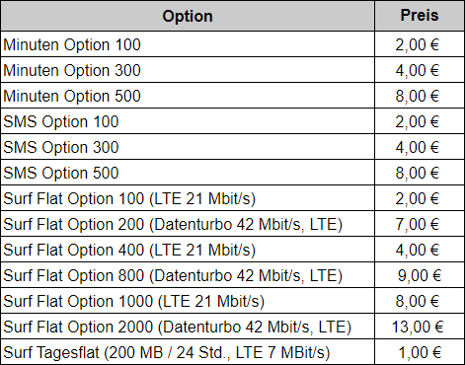Select the 13,00 € price cell
Screen dimensions: 465x365
[x=420, y=327]
